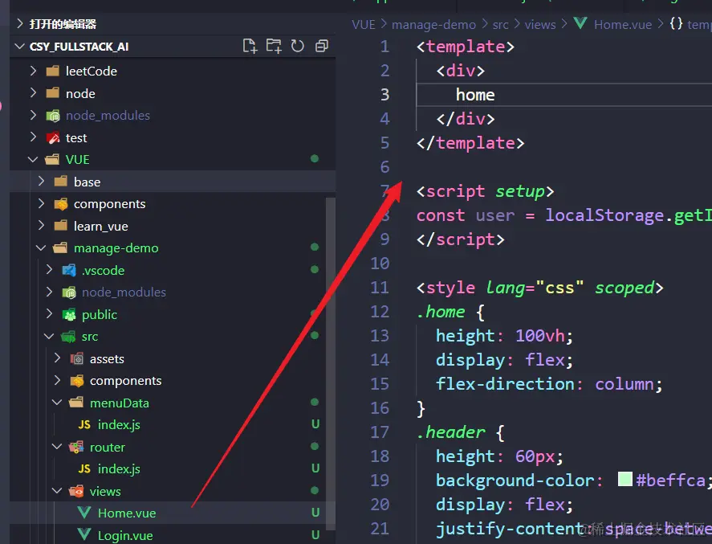Click the menuData folder icon
The height and width of the screenshot is (544, 712).
coord(76,403)
